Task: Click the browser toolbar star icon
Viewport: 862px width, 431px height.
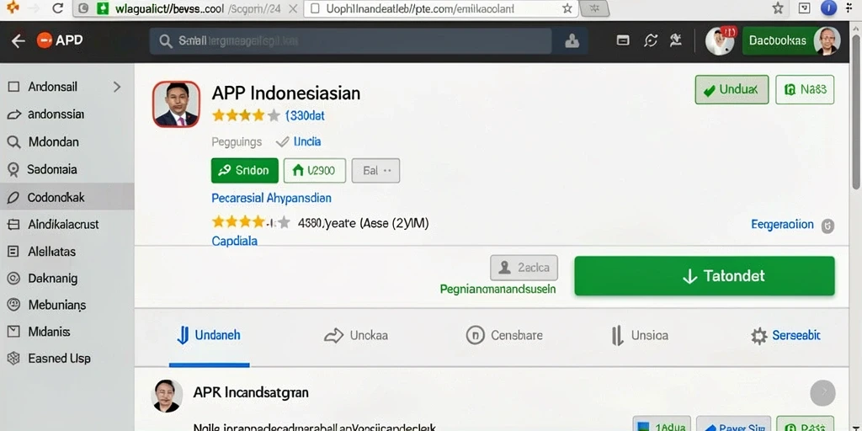Action: pos(777,8)
